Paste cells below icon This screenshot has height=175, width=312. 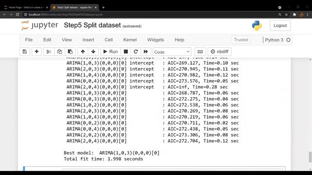click(70, 52)
